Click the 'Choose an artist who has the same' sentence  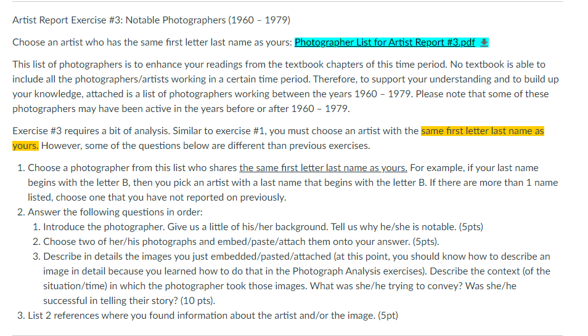(152, 42)
